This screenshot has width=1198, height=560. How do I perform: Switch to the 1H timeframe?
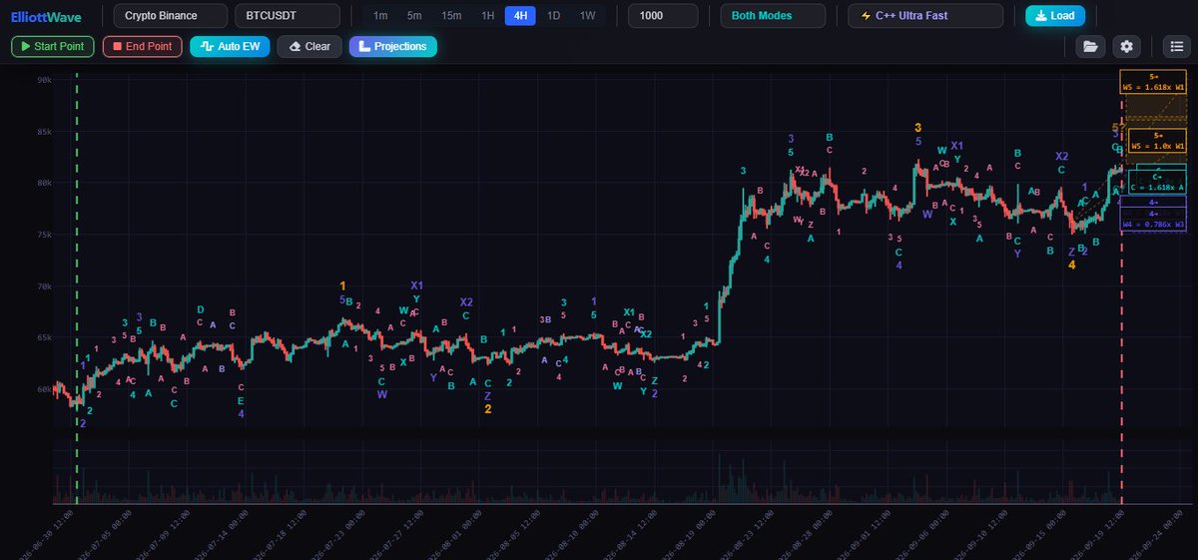(487, 16)
